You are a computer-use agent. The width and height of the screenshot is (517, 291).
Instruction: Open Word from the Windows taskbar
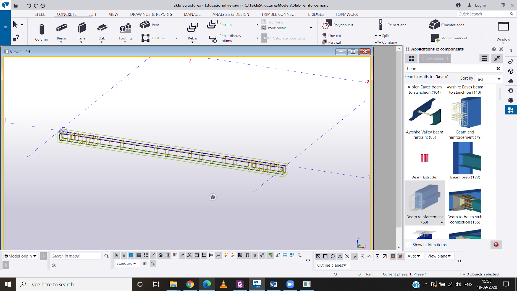pos(273,284)
